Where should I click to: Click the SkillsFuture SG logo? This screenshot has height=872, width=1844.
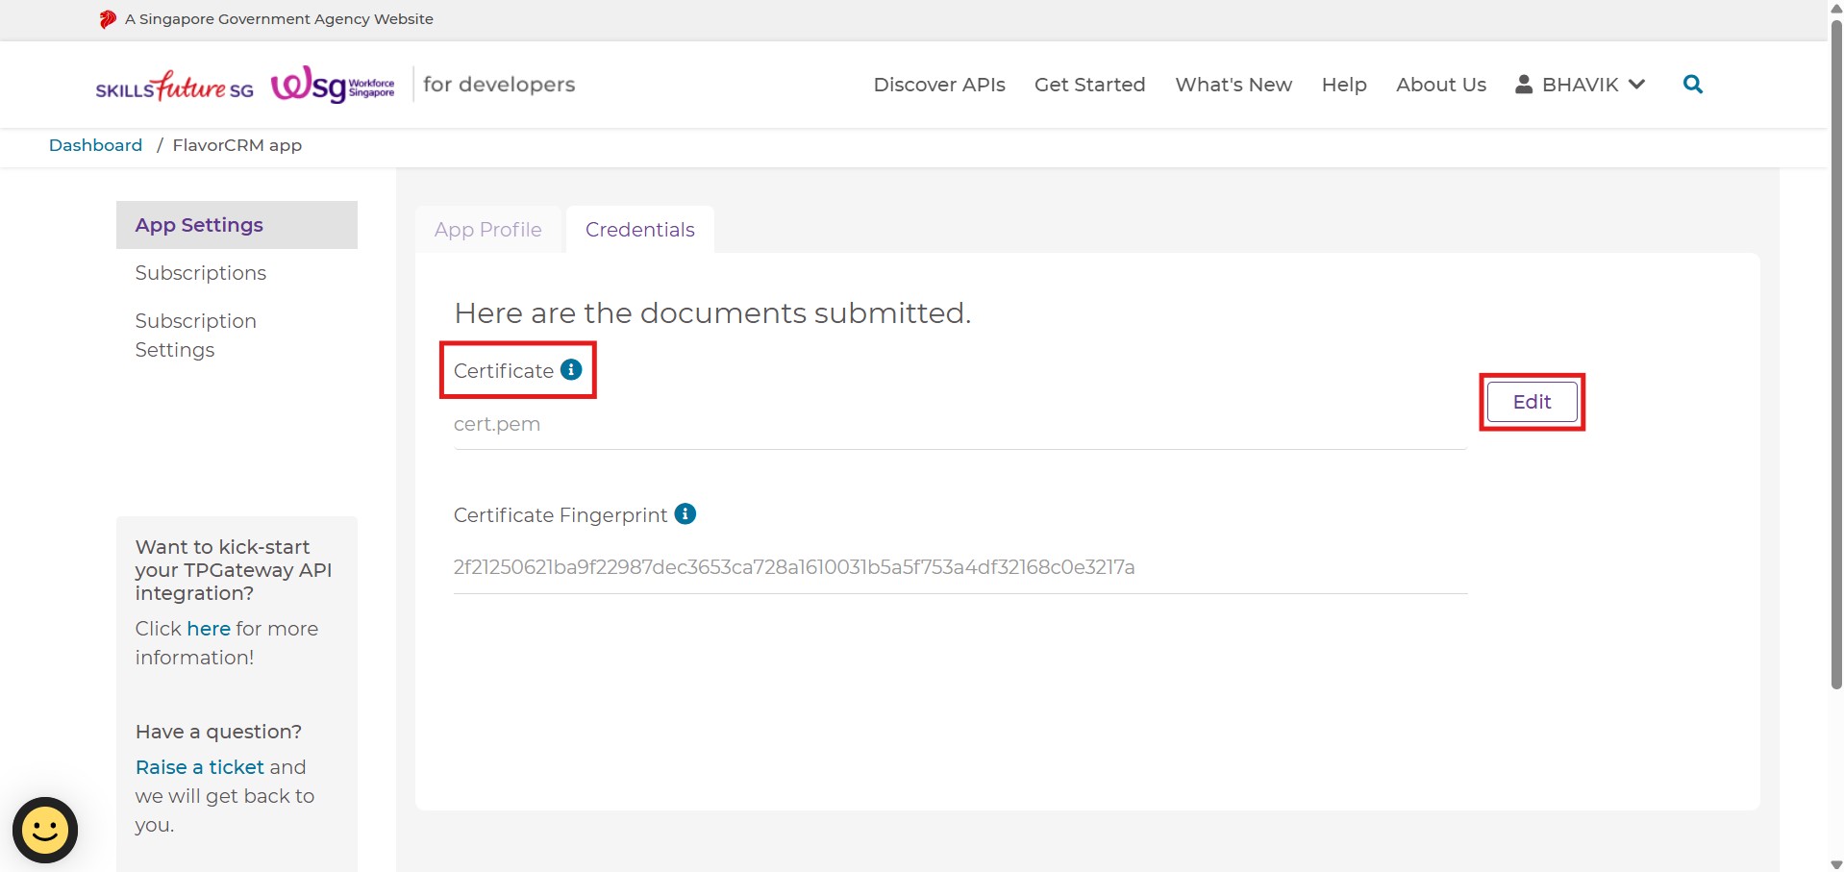pyautogui.click(x=175, y=87)
